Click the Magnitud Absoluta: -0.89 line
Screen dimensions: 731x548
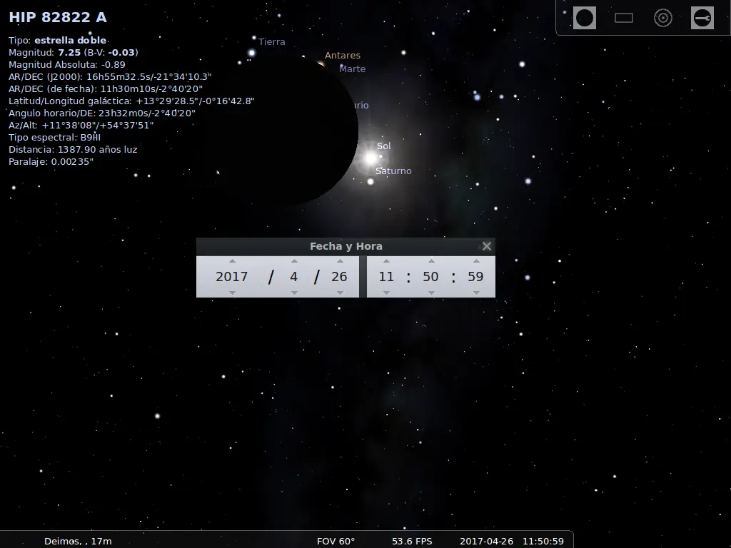point(66,64)
